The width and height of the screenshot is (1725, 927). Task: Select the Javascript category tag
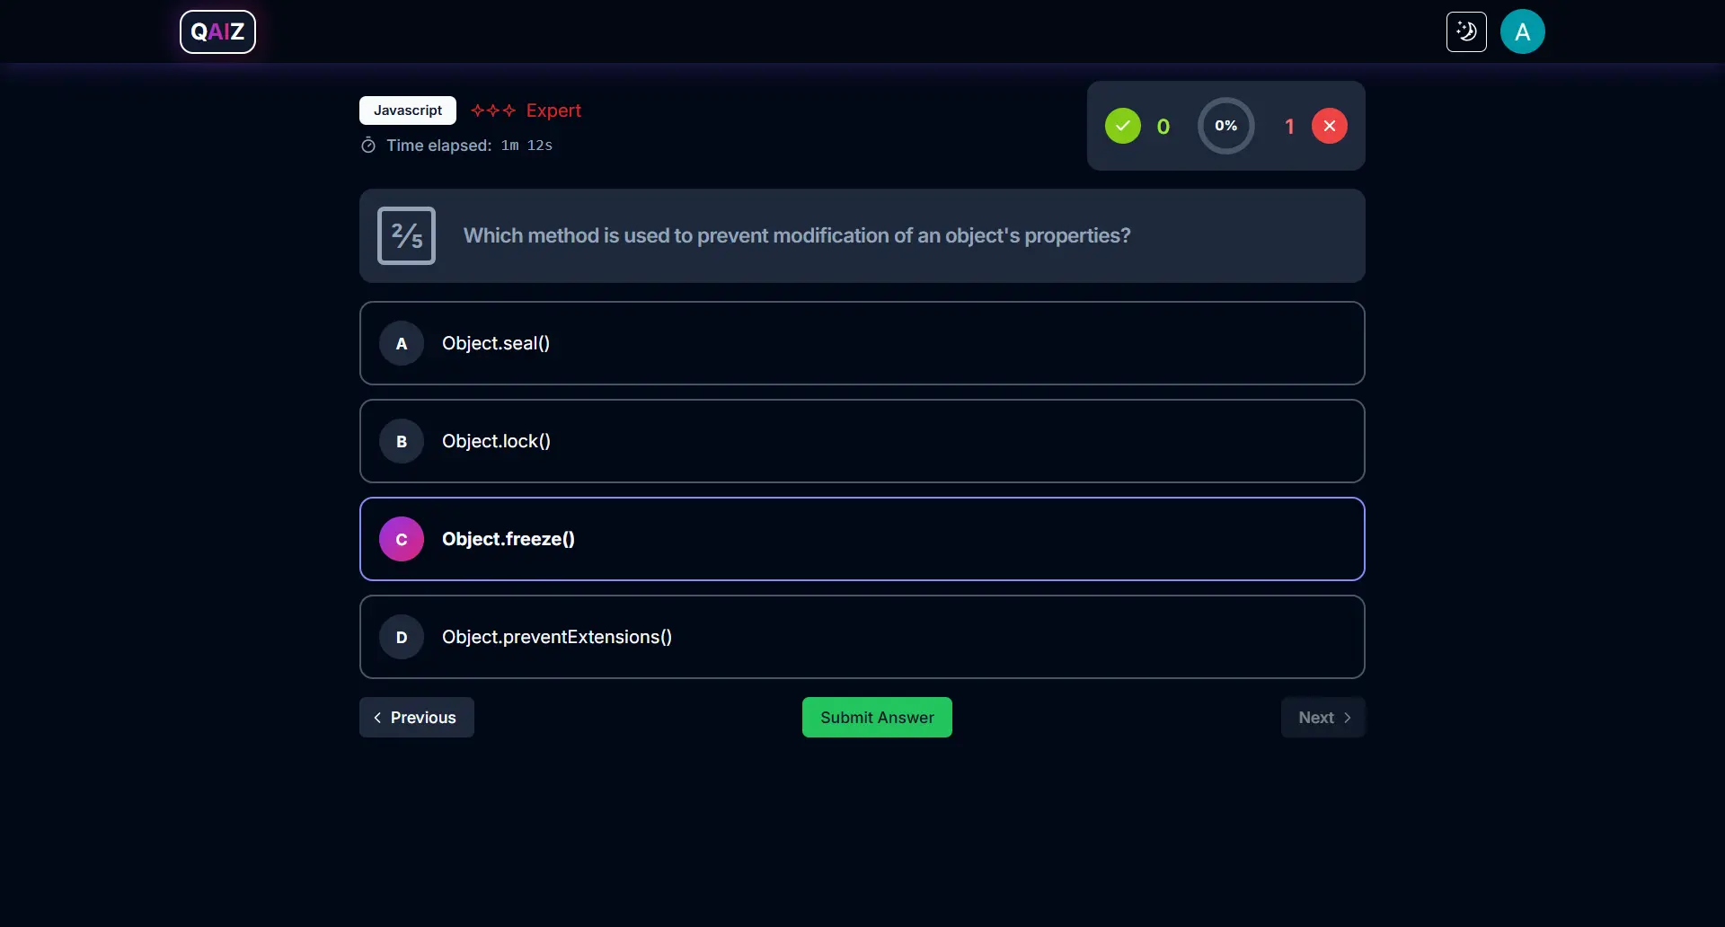pyautogui.click(x=408, y=110)
